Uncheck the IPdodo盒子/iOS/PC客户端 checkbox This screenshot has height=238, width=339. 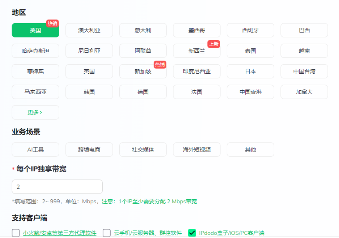pos(192,233)
